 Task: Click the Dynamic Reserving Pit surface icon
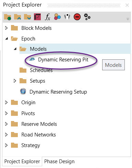point(32,59)
